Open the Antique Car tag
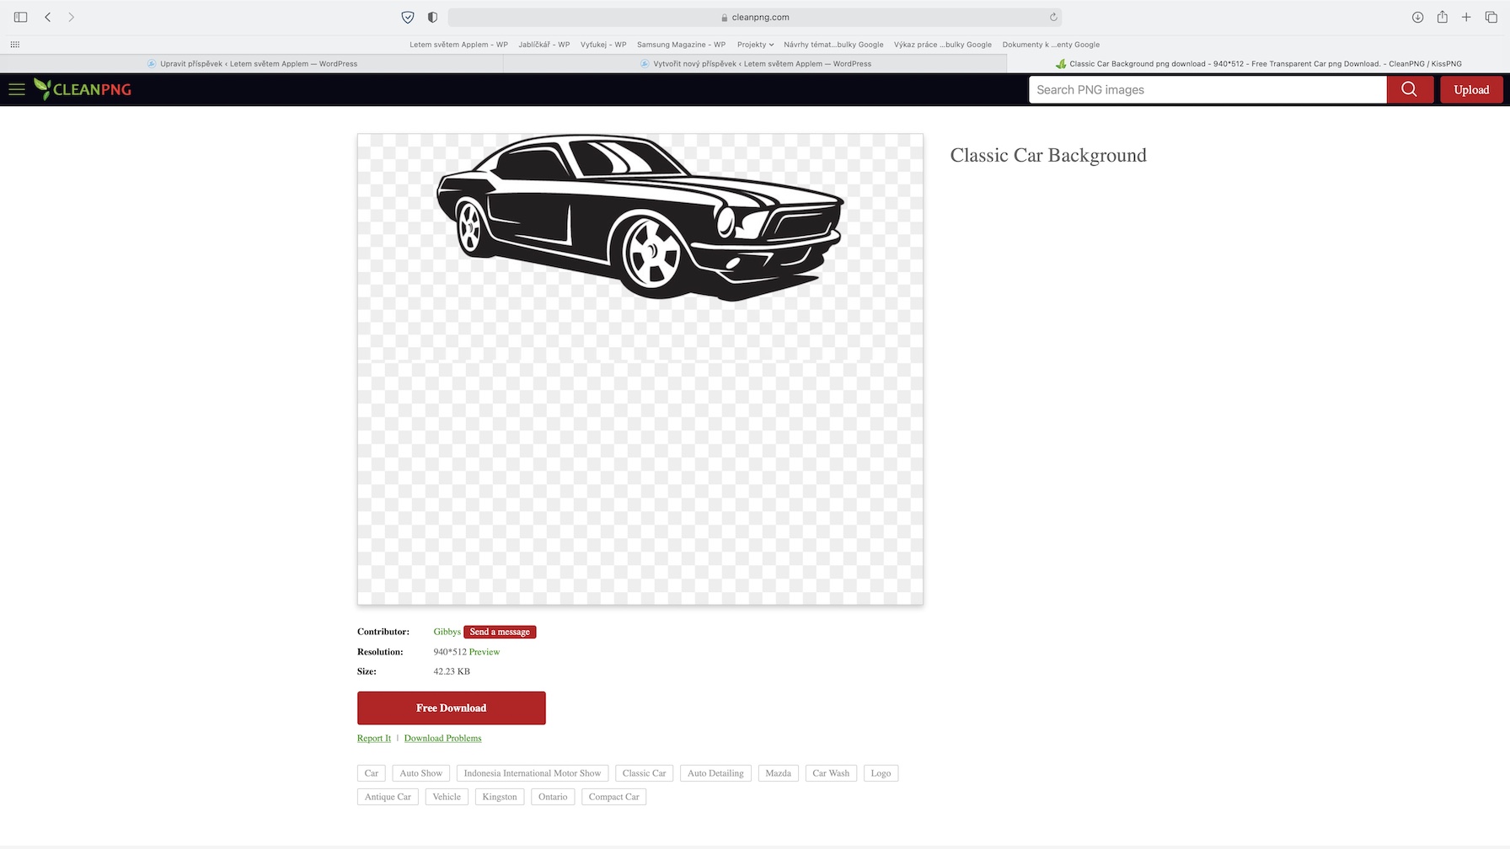The height and width of the screenshot is (849, 1510). [x=388, y=797]
